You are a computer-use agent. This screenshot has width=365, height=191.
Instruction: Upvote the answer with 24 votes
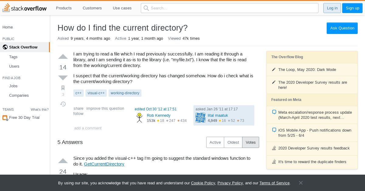click(x=63, y=161)
